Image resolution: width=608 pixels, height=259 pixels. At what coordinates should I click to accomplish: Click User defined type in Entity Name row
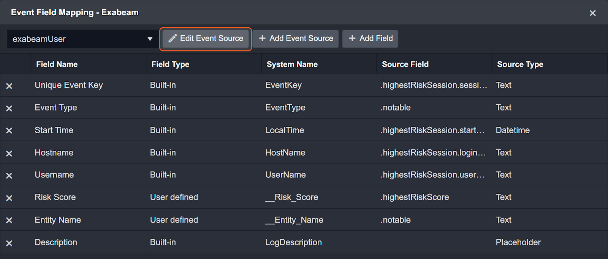pyautogui.click(x=174, y=220)
